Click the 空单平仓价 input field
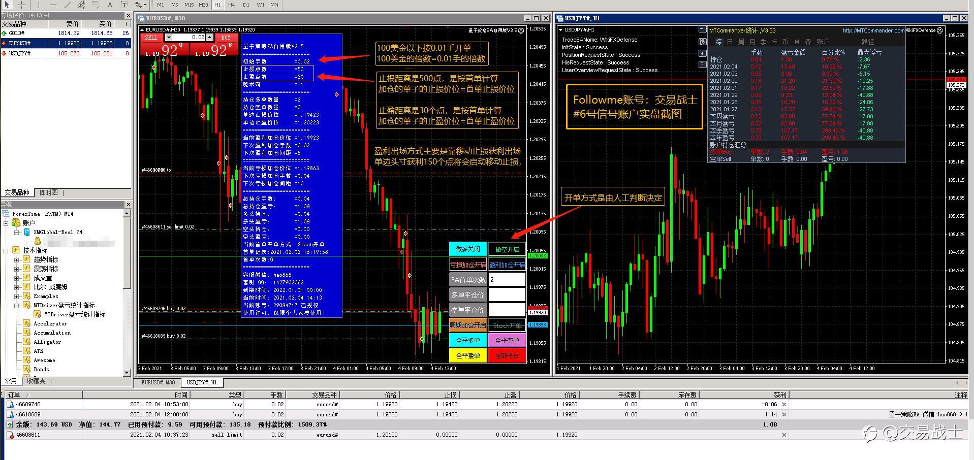 507,310
